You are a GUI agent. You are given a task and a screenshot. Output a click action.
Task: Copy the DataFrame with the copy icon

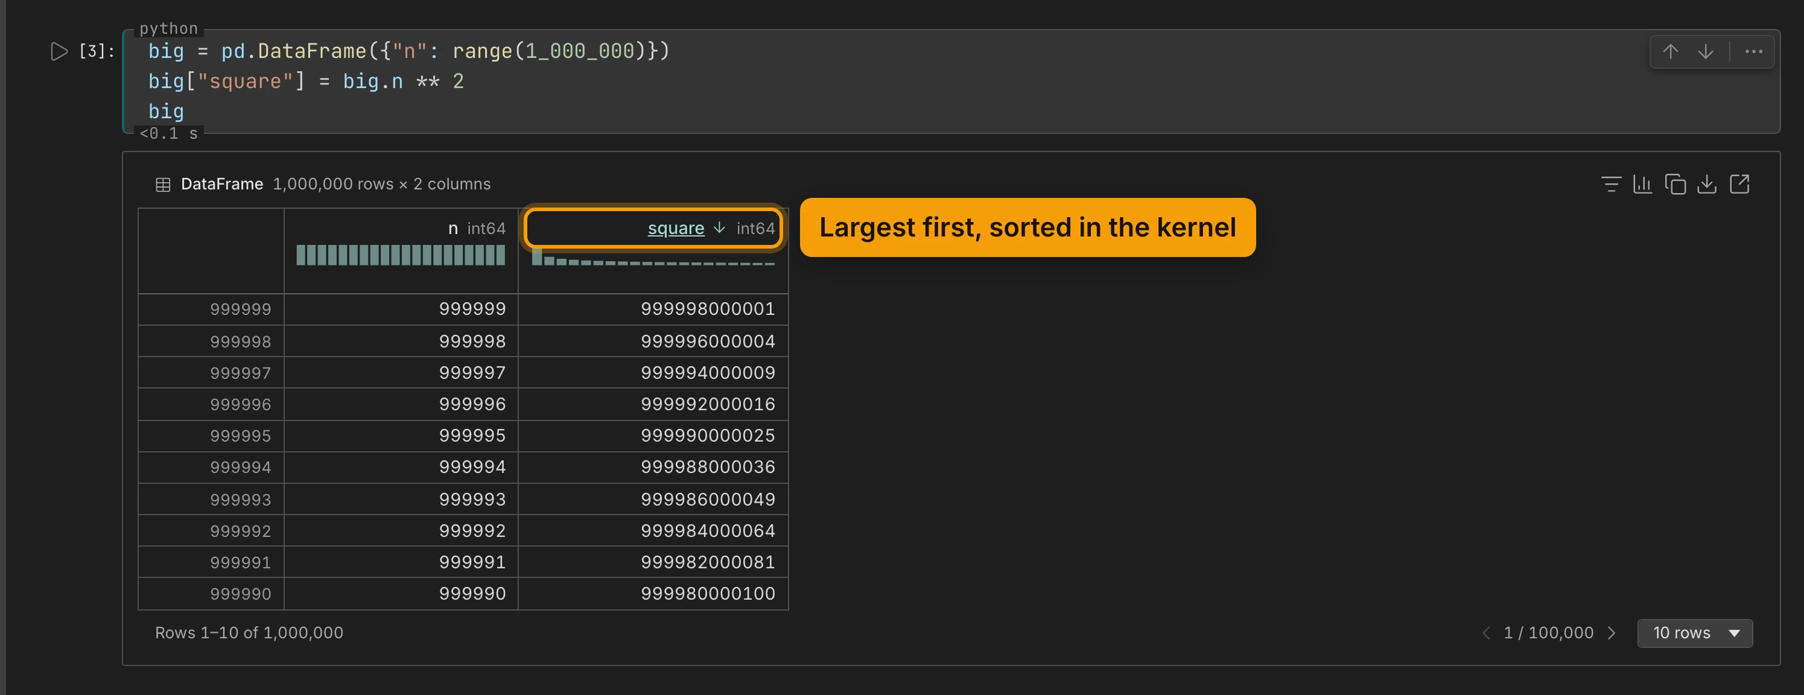(1674, 183)
